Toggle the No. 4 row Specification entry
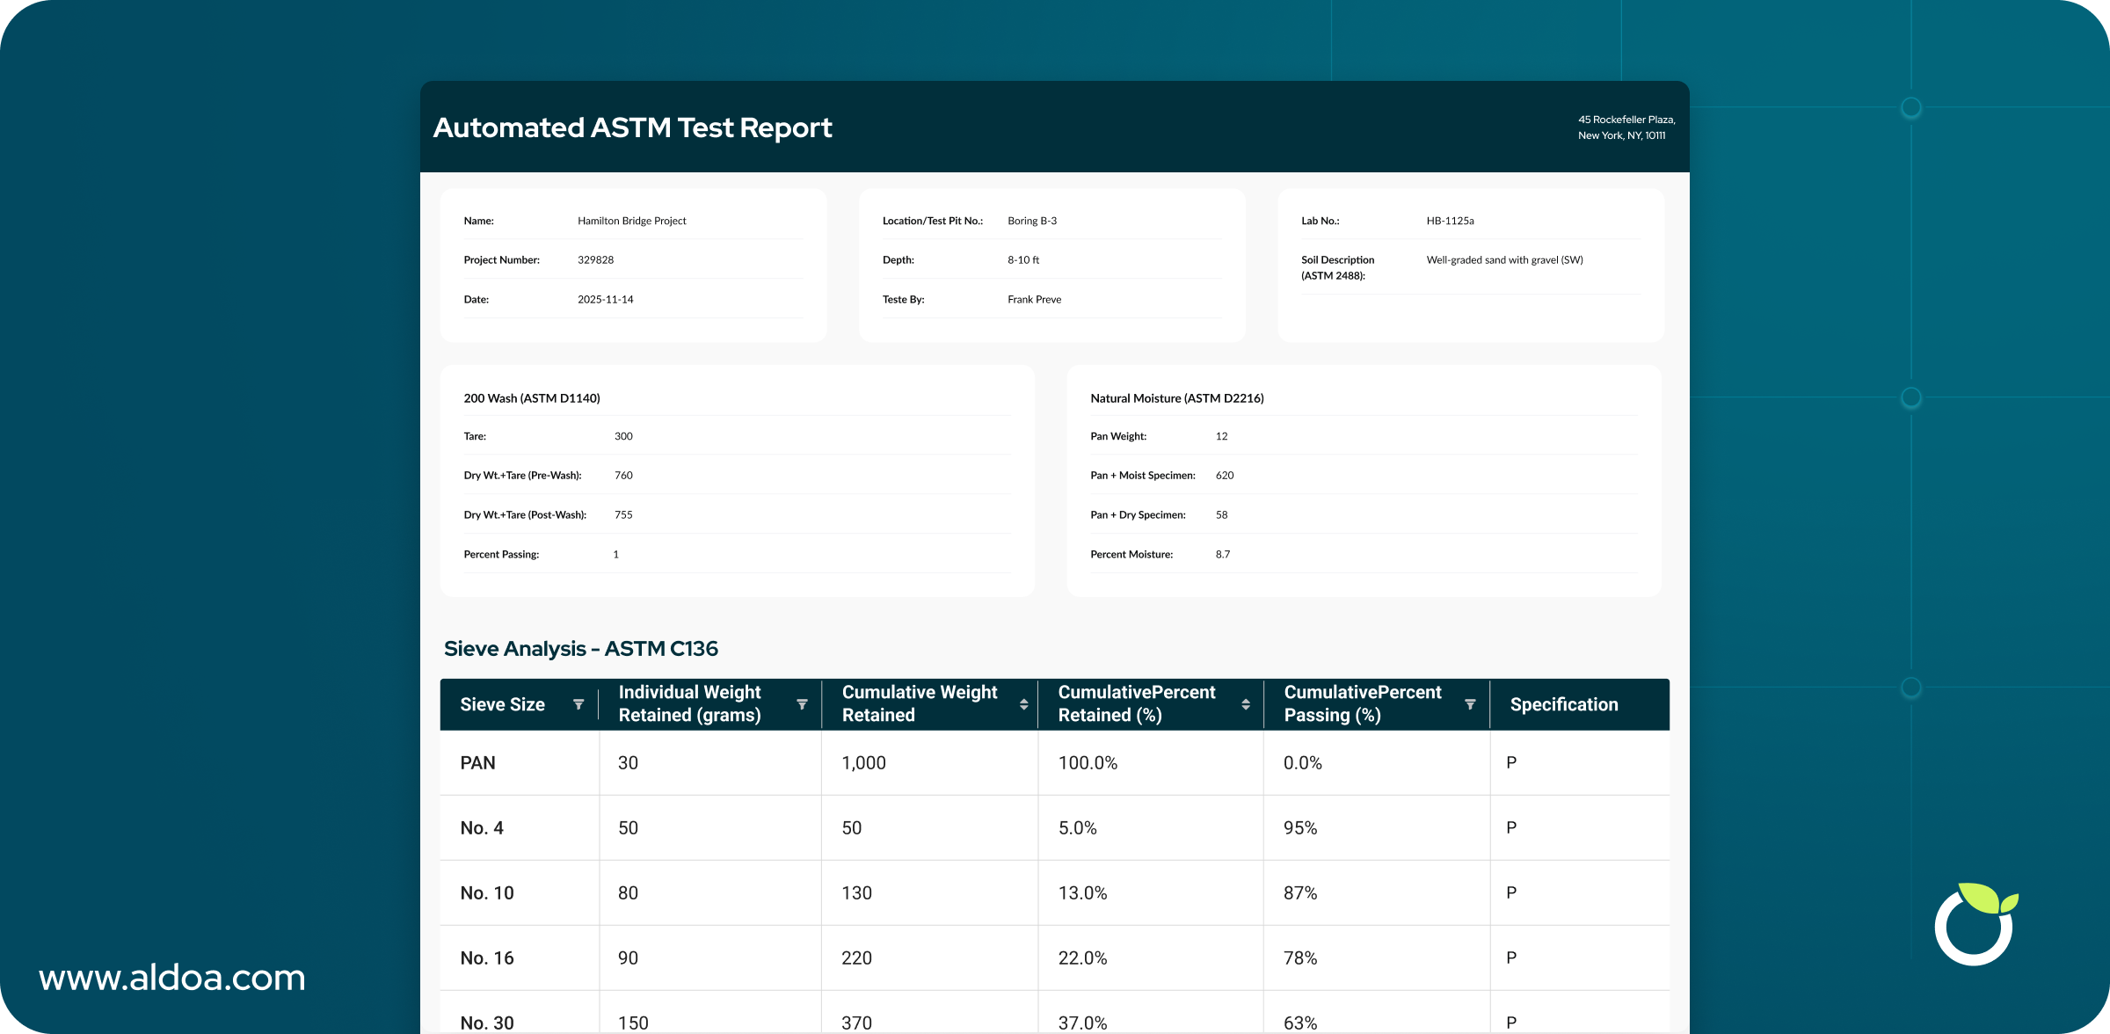 pos(1511,827)
